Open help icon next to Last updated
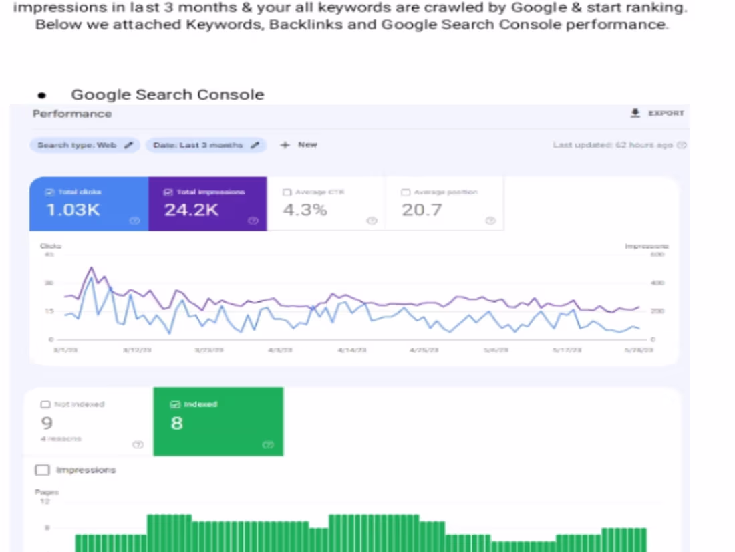This screenshot has width=735, height=552. [682, 146]
